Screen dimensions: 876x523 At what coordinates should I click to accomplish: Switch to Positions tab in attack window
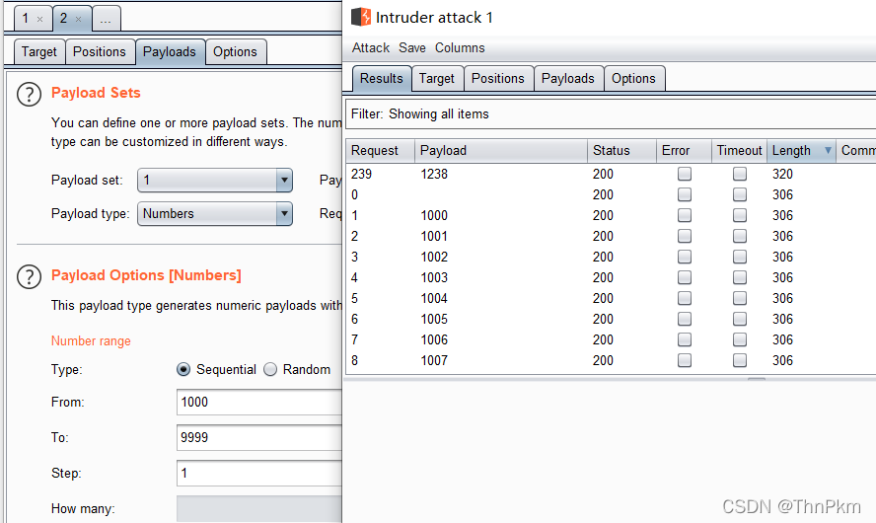click(498, 78)
